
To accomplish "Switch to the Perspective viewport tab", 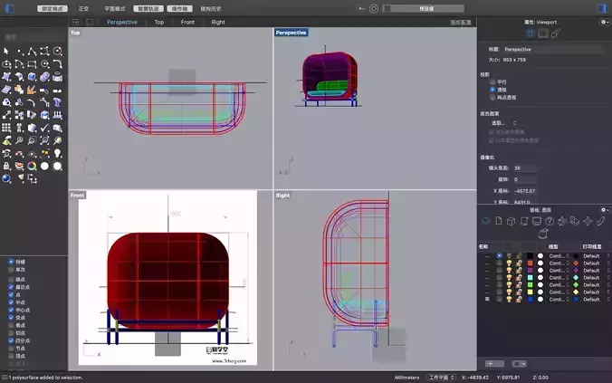I will [122, 23].
